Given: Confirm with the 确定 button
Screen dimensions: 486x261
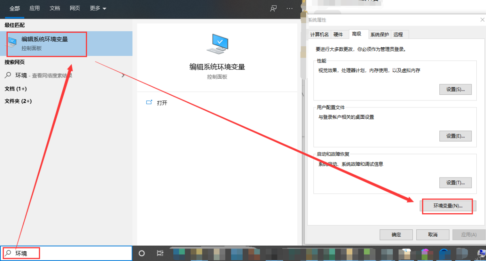Looking at the screenshot, I should 396,234.
